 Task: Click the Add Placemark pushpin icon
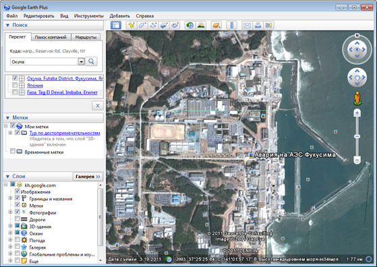(132, 25)
